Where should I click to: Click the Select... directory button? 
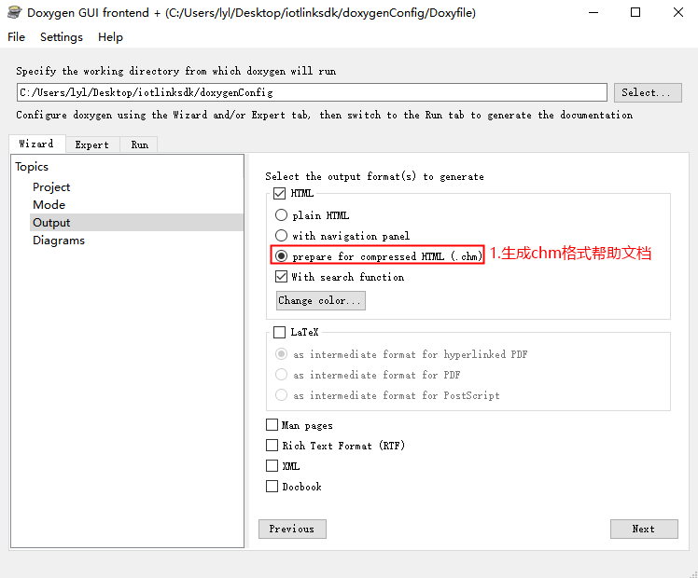pyautogui.click(x=648, y=92)
